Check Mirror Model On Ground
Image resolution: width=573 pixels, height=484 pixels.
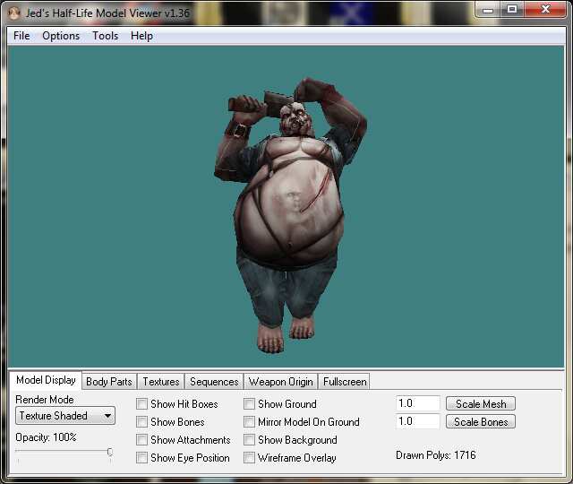[250, 422]
